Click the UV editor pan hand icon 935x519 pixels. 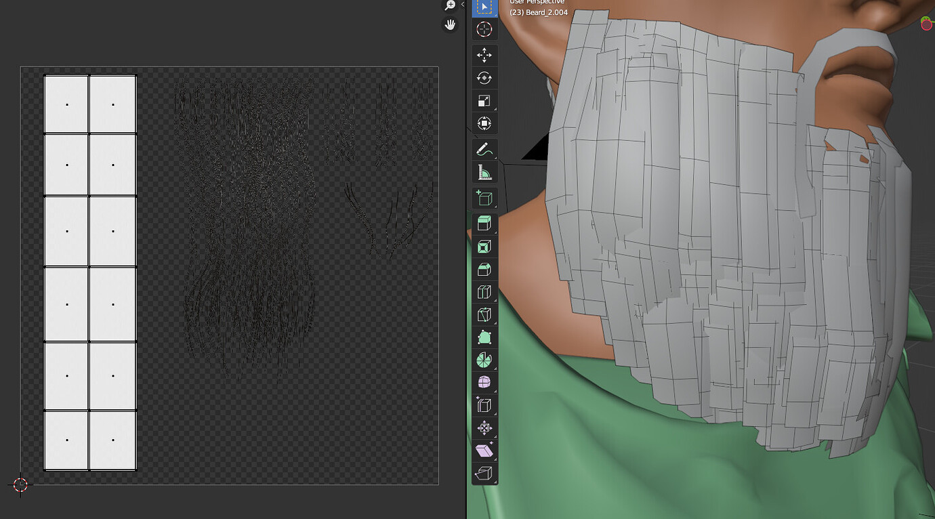pyautogui.click(x=450, y=25)
